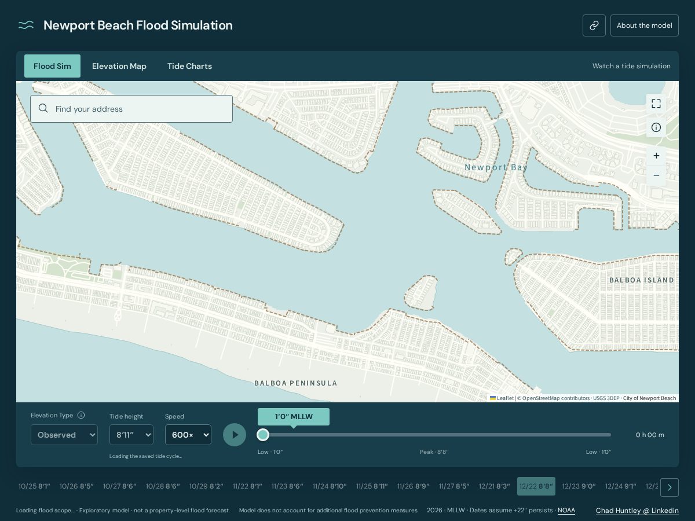The height and width of the screenshot is (521, 695).
Task: Open Chad Huntley @ Linkedin link
Action: click(x=637, y=511)
